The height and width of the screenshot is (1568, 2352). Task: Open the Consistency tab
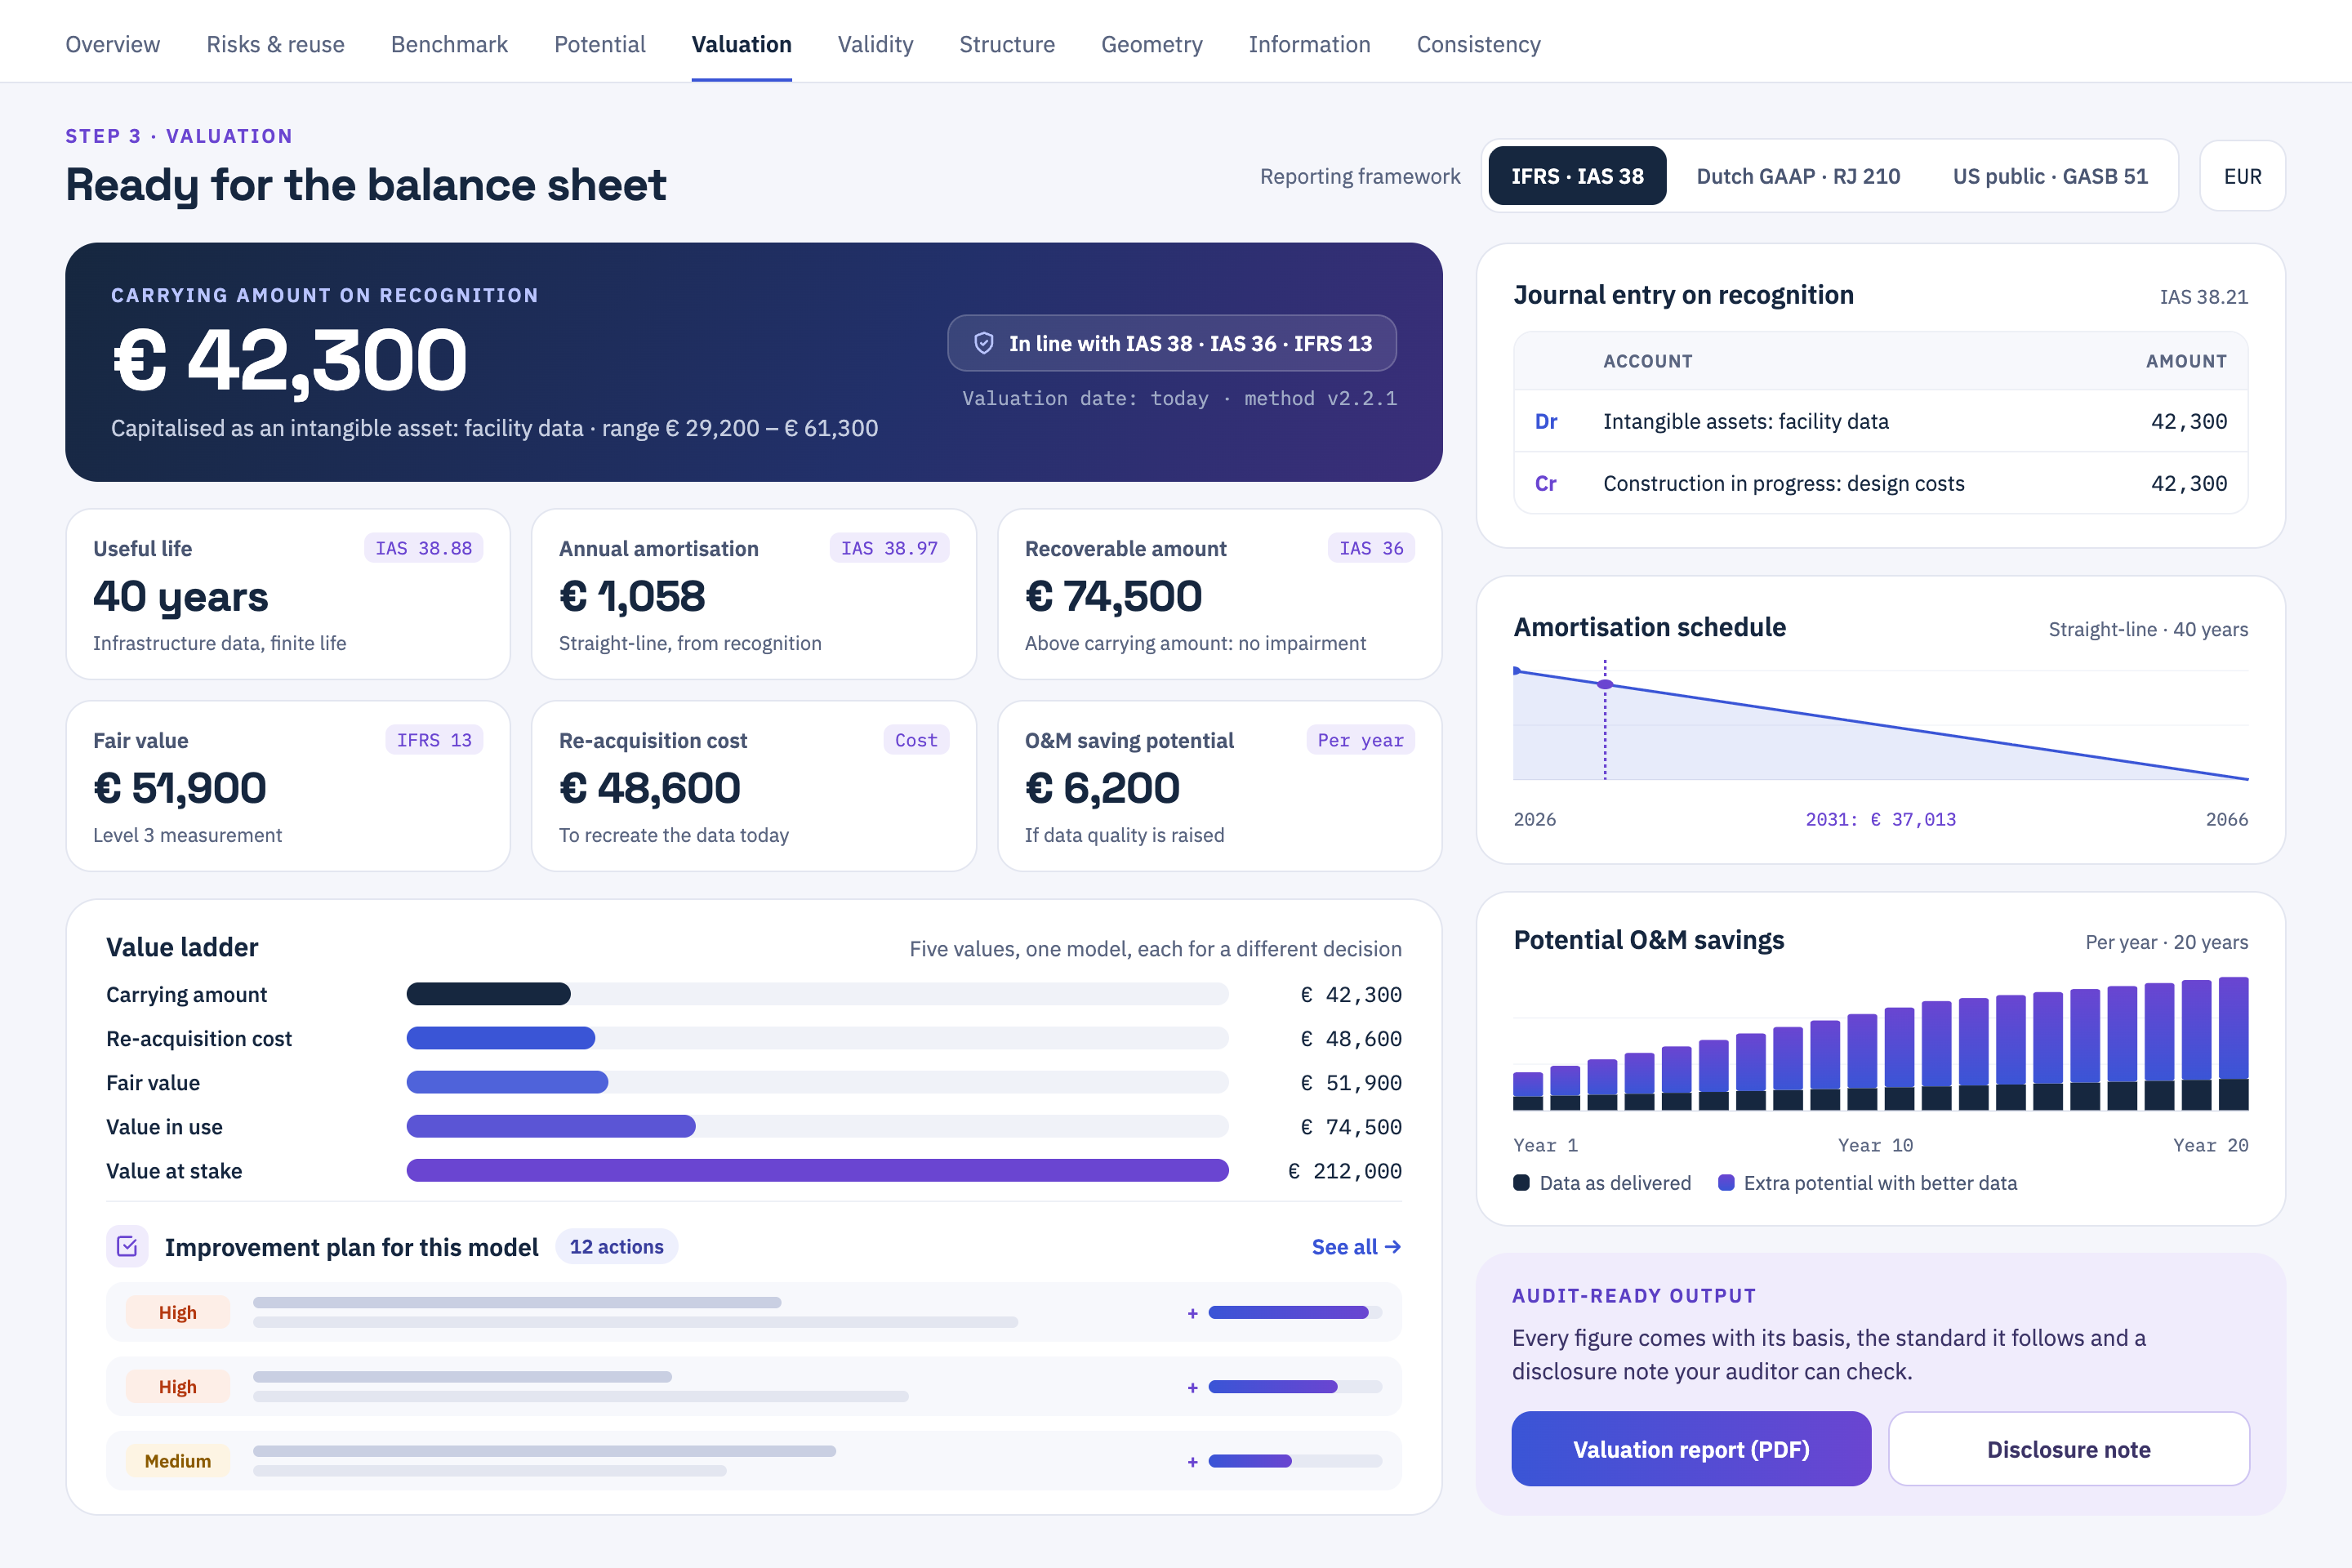[1478, 44]
